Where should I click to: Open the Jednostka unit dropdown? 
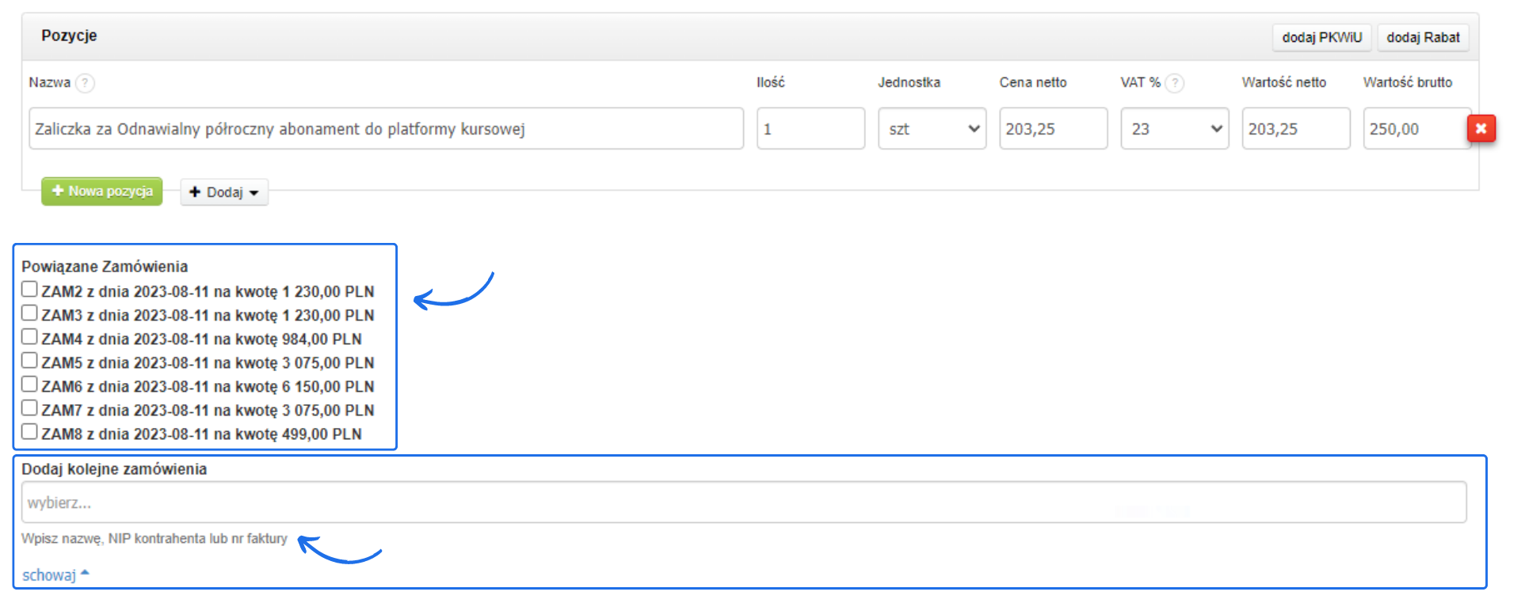932,129
